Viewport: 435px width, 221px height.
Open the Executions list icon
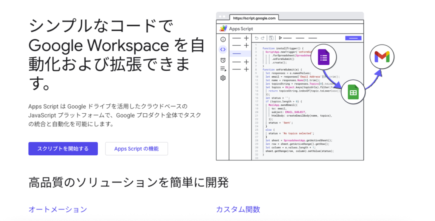tap(223, 69)
